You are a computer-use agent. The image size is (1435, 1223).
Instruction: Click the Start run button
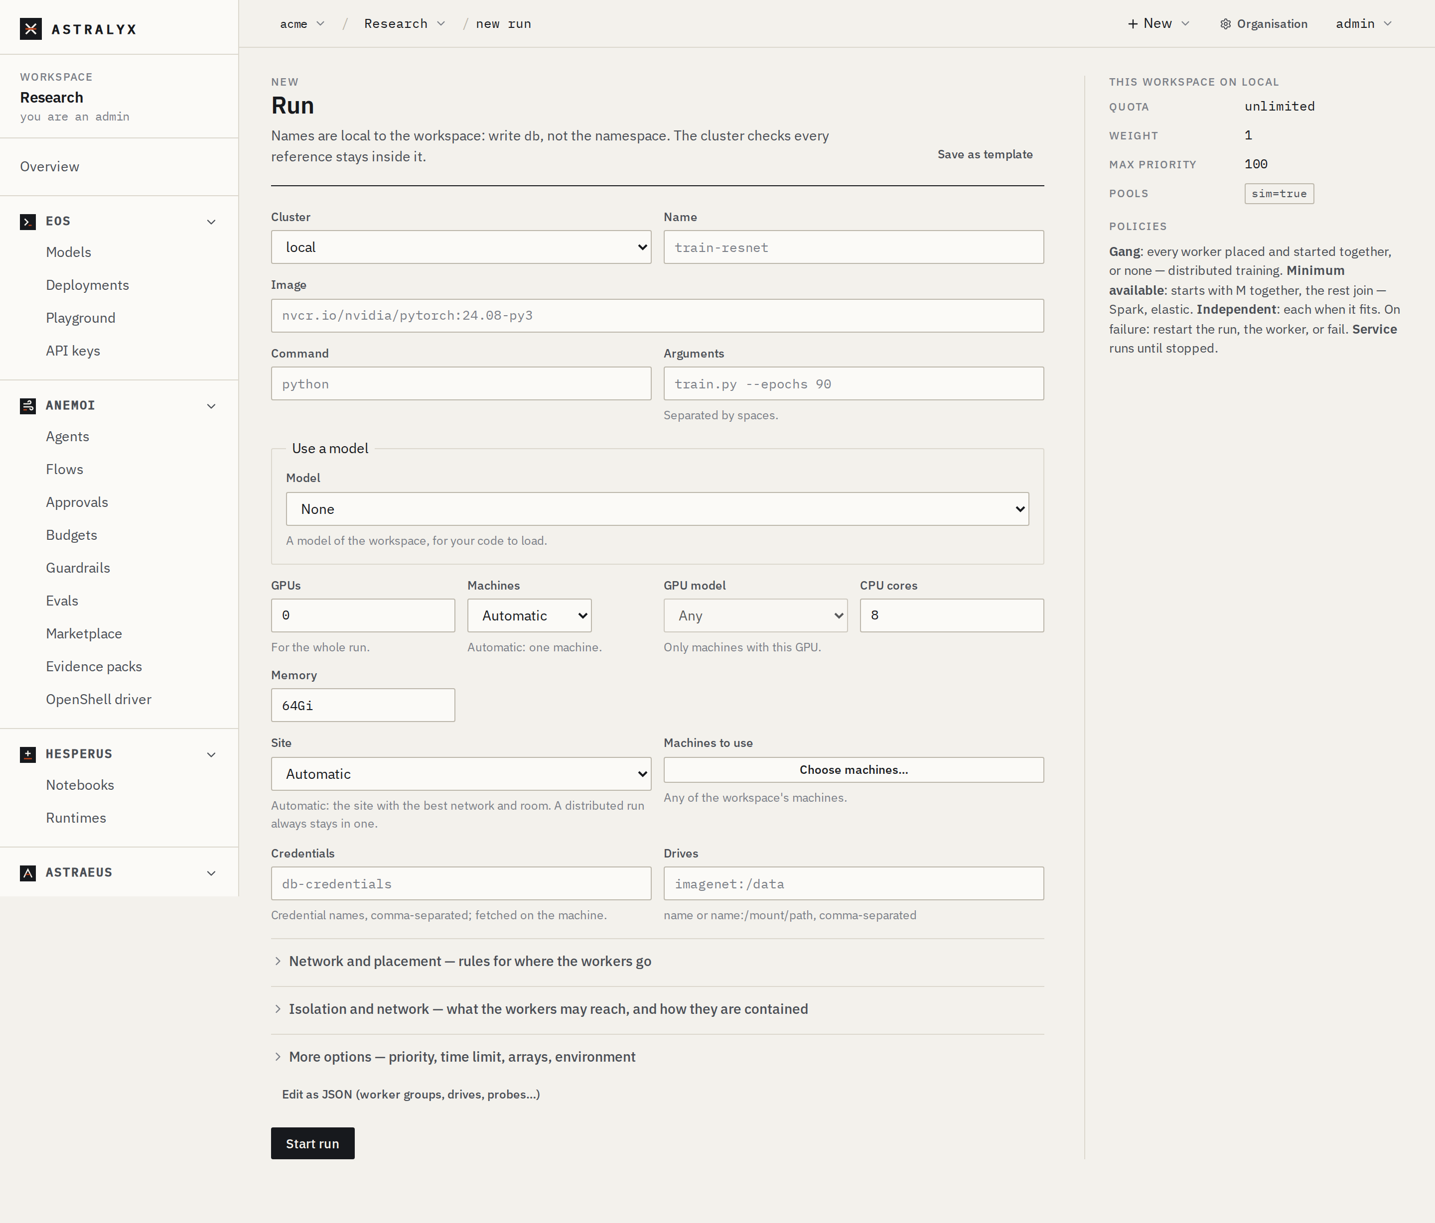point(312,1143)
